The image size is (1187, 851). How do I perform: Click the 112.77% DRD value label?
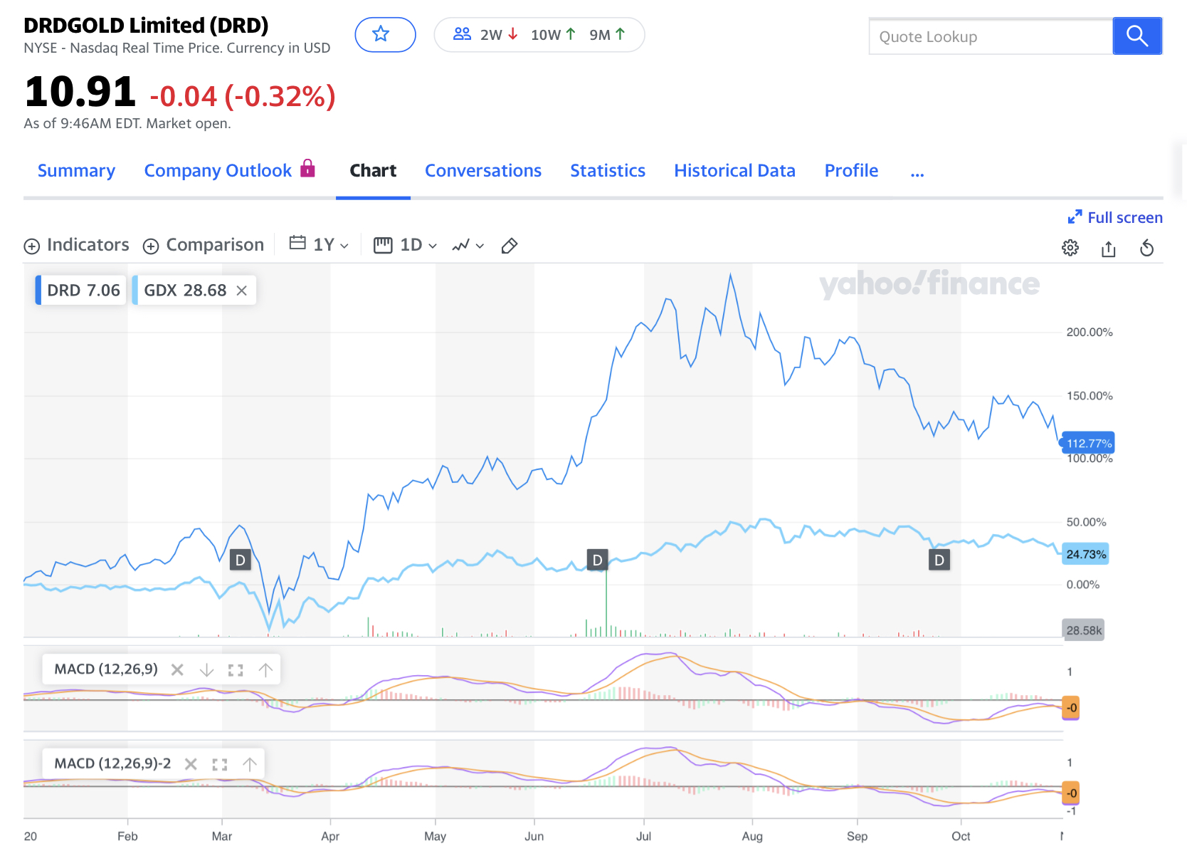click(x=1088, y=443)
